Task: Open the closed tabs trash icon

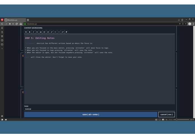Action: [x=182, y=20]
